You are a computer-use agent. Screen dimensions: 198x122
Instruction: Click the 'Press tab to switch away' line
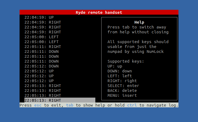tap(137, 27)
